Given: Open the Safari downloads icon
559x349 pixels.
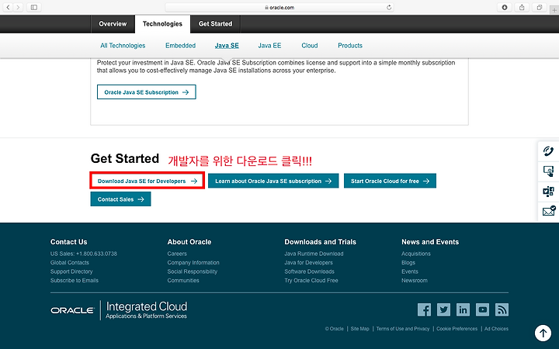Looking at the screenshot, I should [x=505, y=7].
